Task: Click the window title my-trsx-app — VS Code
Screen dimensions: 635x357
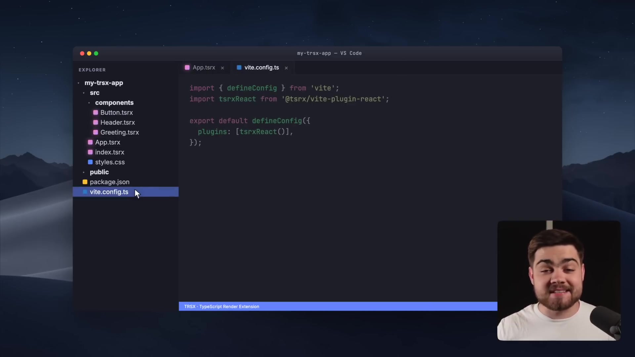Action: click(329, 53)
